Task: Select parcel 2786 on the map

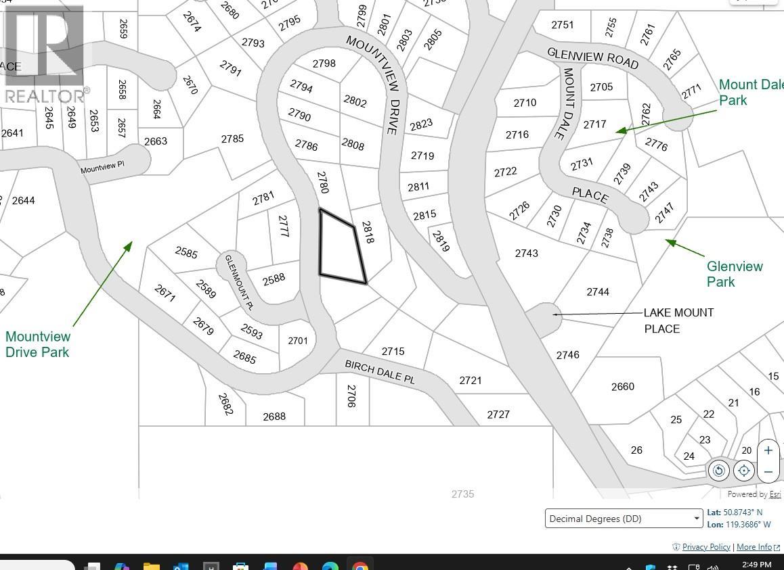Action: [306, 145]
